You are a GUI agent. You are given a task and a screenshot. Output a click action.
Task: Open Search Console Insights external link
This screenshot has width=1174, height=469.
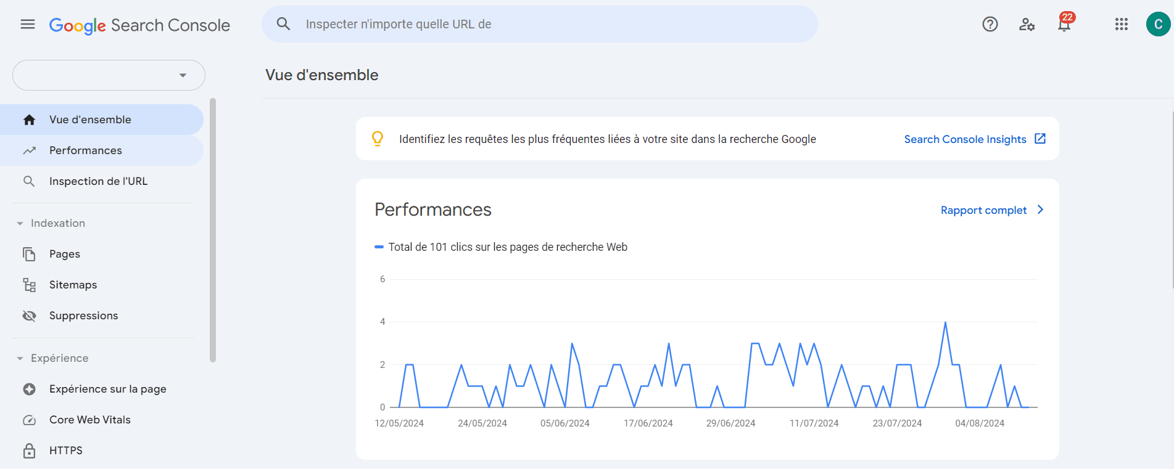pos(975,139)
